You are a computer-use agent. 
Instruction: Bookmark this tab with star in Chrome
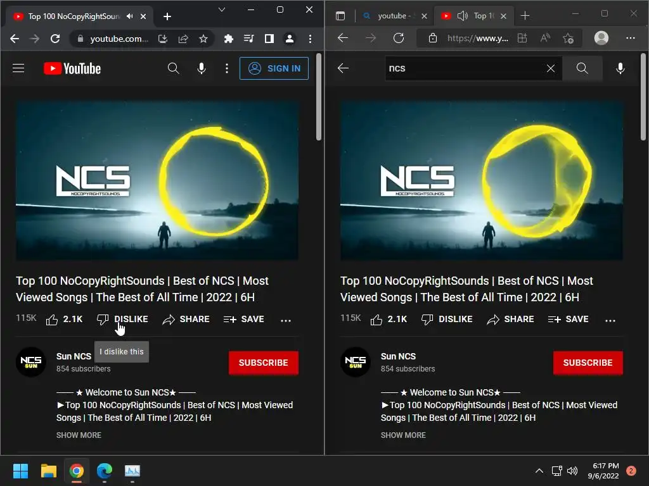click(203, 39)
